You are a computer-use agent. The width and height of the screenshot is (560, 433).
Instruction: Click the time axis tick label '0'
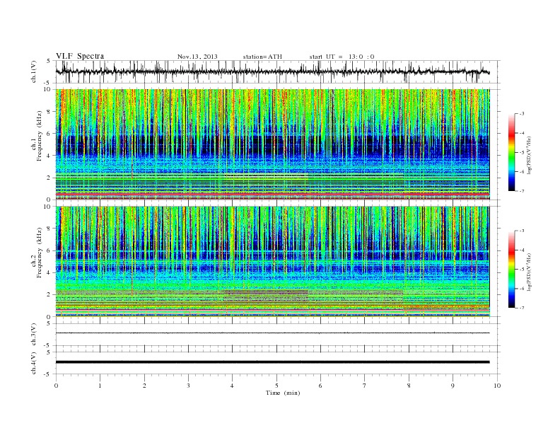[56, 386]
